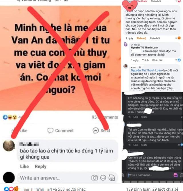The height and width of the screenshot is (191, 183).
Task: Click 'Thích' under Nguyễn Thị Thanh Loan's reply
Action: point(145,60)
